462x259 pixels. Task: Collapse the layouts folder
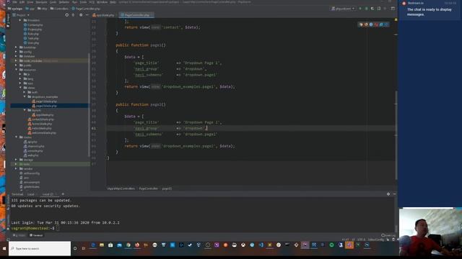tap(25, 110)
